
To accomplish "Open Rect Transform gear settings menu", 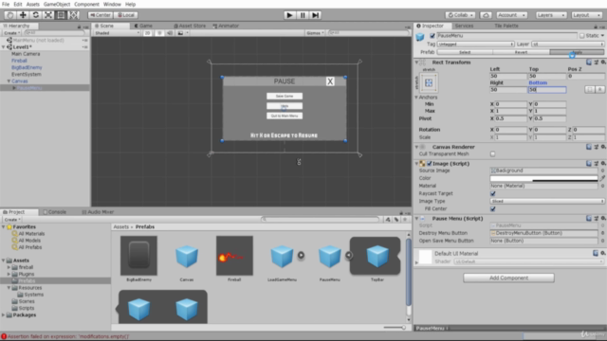I will pyautogui.click(x=603, y=63).
